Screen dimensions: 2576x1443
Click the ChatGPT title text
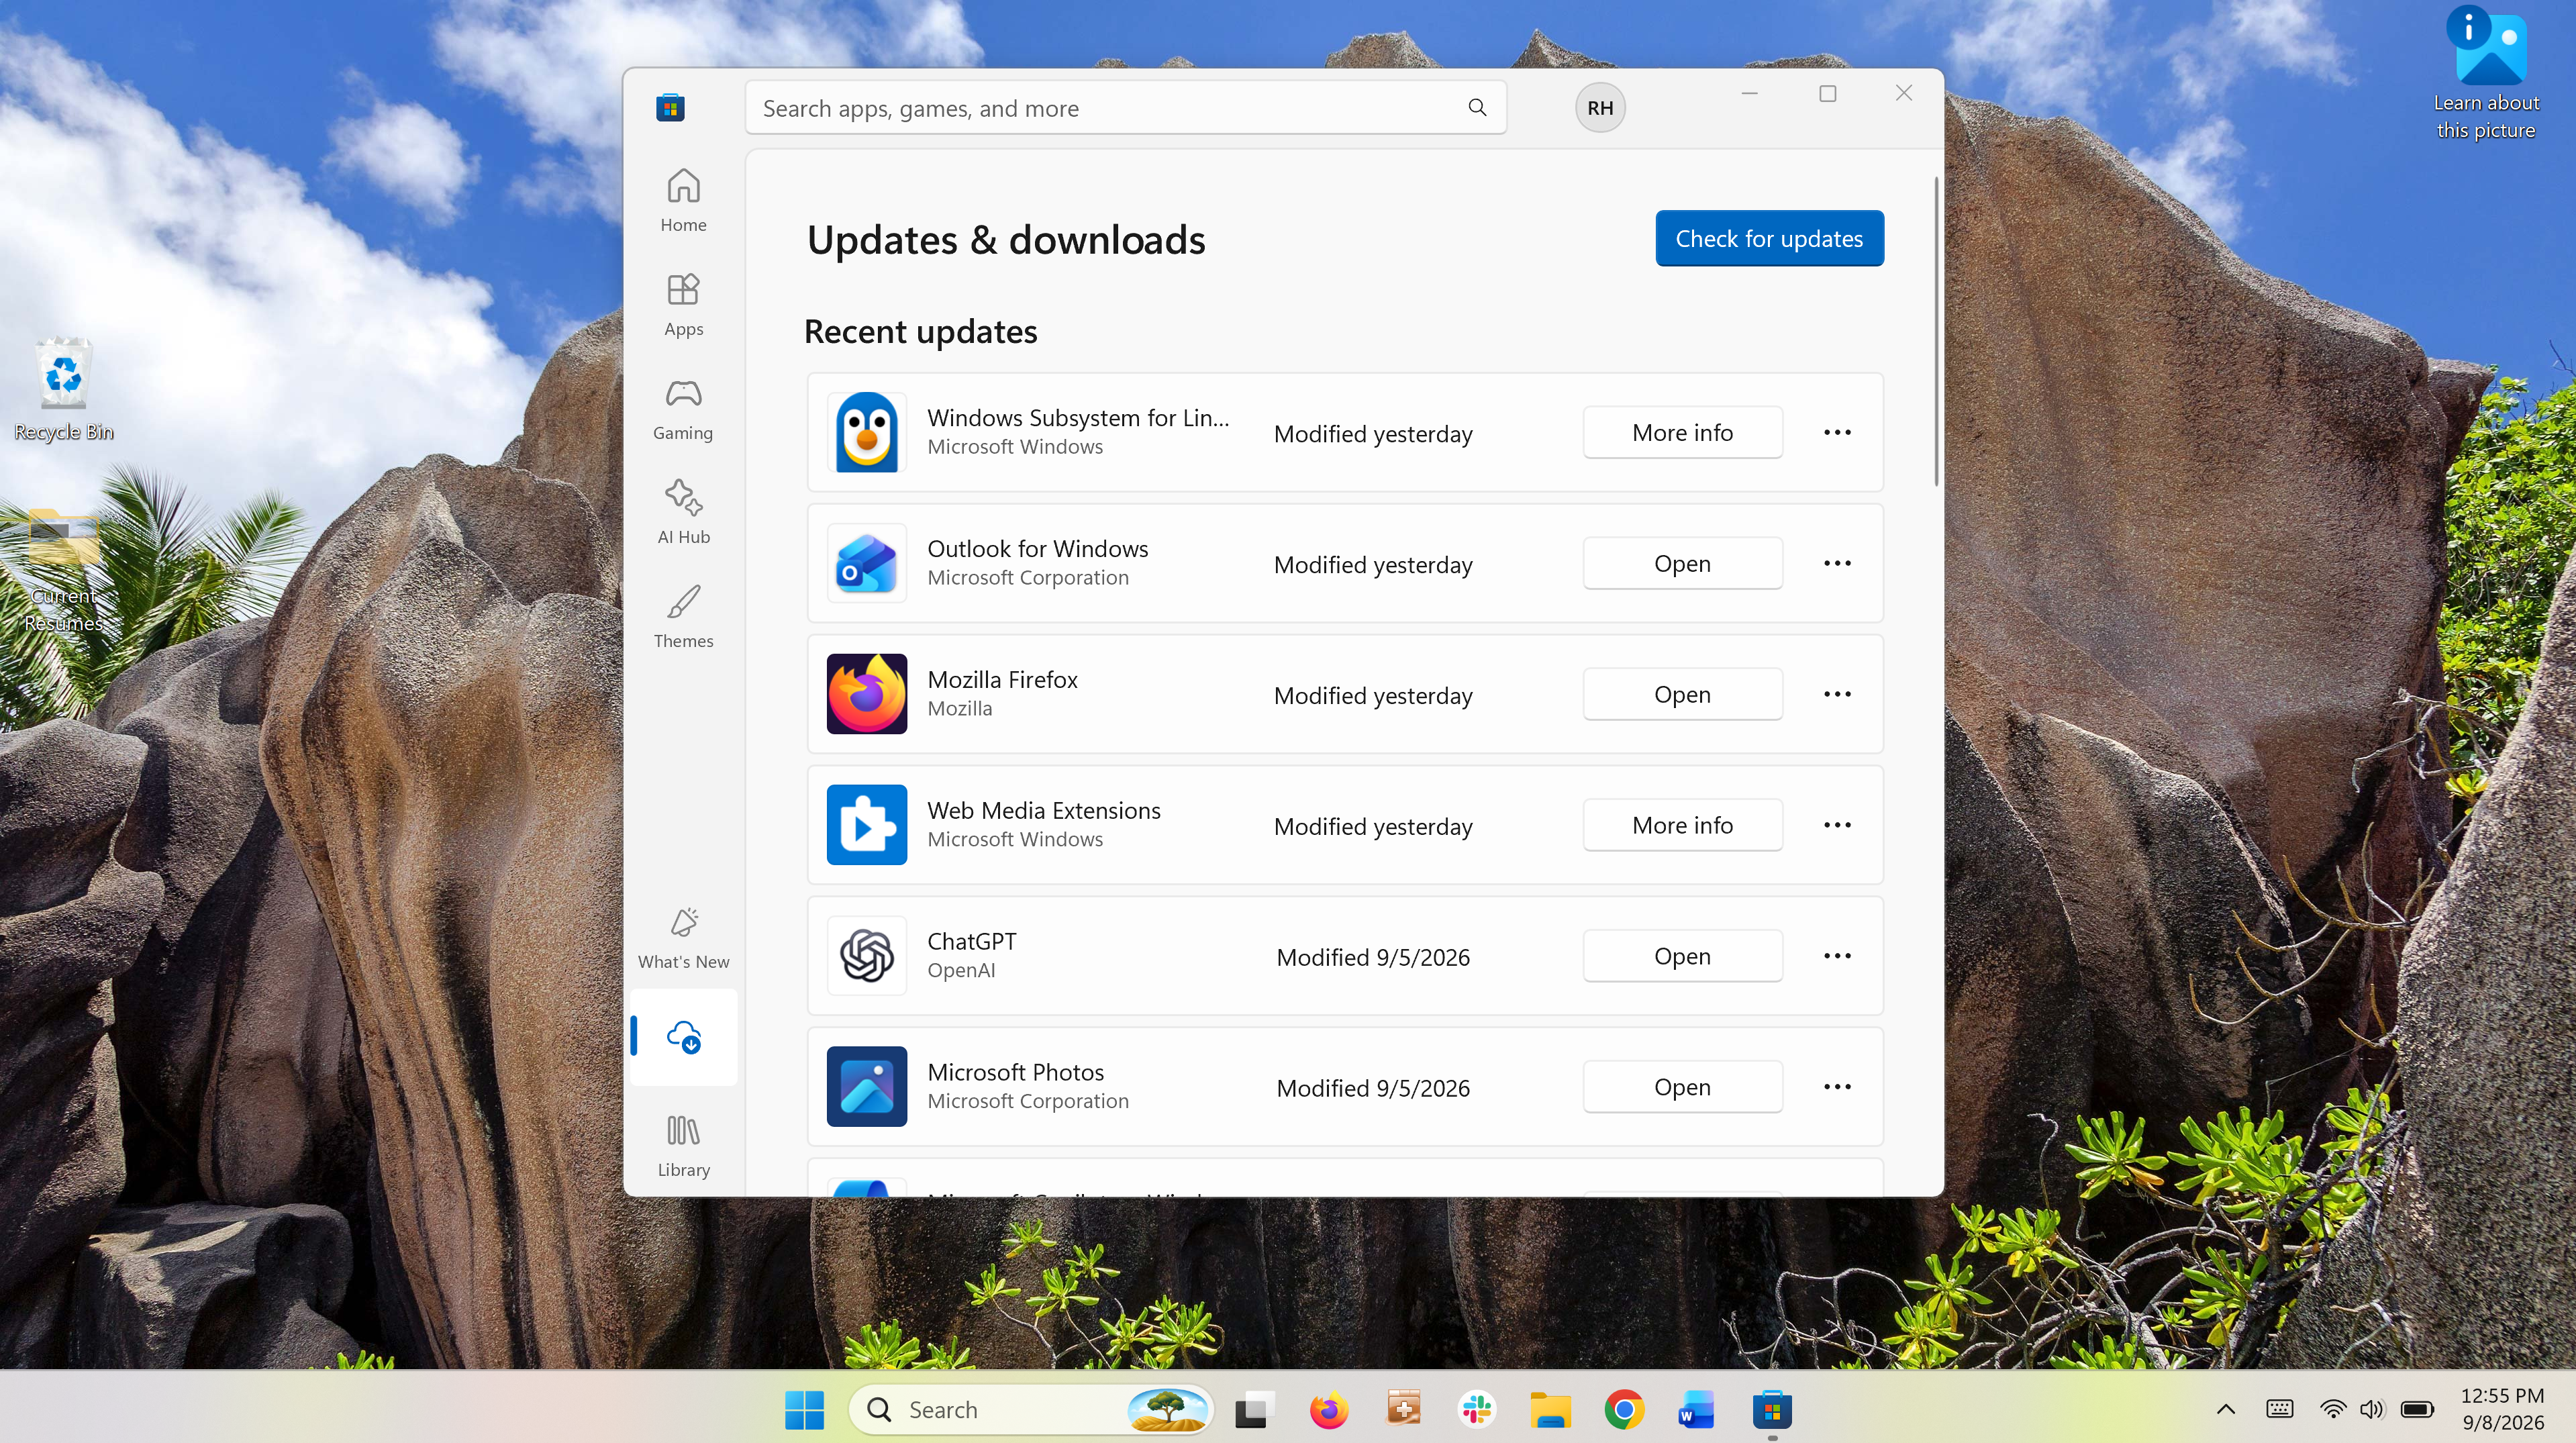pos(971,942)
